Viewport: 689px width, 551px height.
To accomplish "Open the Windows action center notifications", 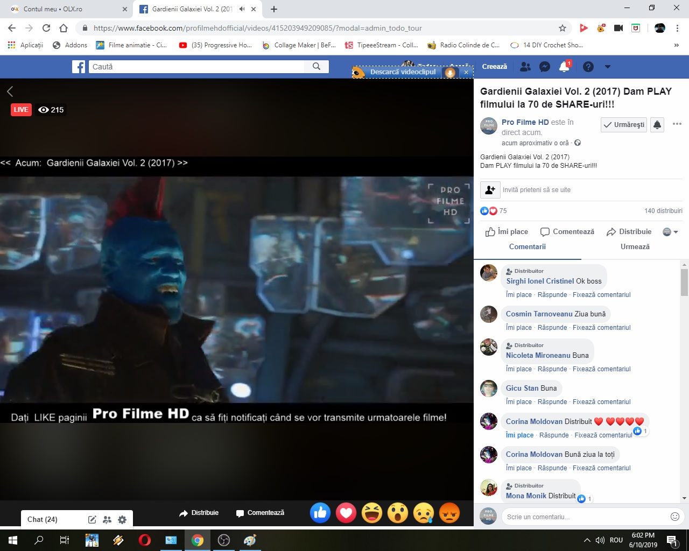I will point(672,540).
